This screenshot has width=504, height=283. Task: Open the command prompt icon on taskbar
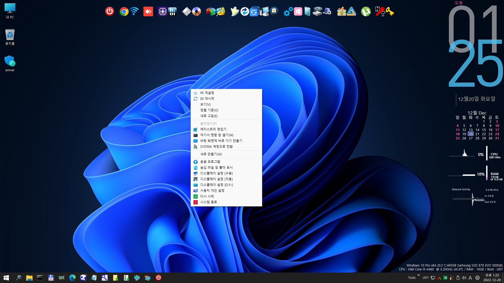coord(40,278)
